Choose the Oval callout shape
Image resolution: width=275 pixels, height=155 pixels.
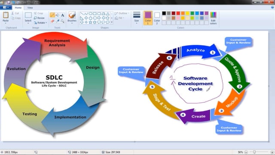[104, 22]
